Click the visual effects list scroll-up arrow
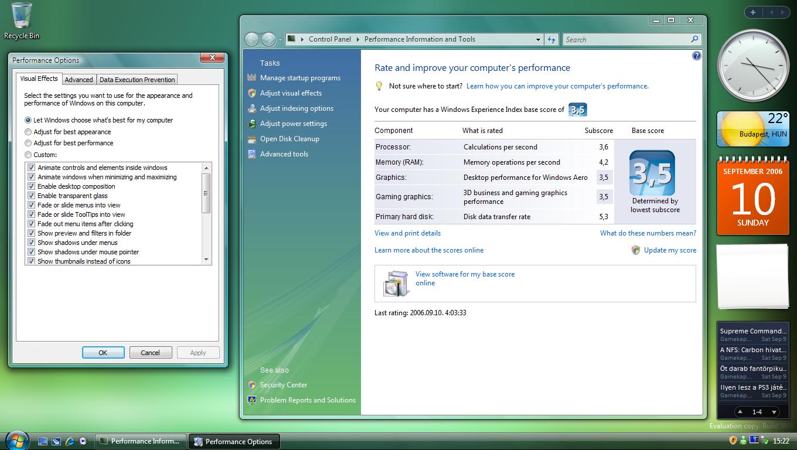The width and height of the screenshot is (797, 450). tap(206, 168)
